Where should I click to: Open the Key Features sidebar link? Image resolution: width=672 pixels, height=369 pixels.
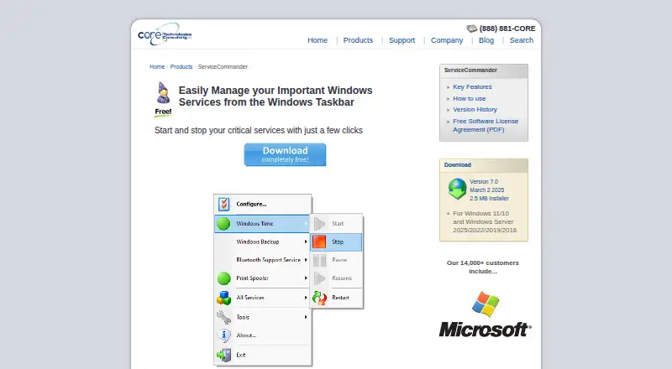(472, 87)
